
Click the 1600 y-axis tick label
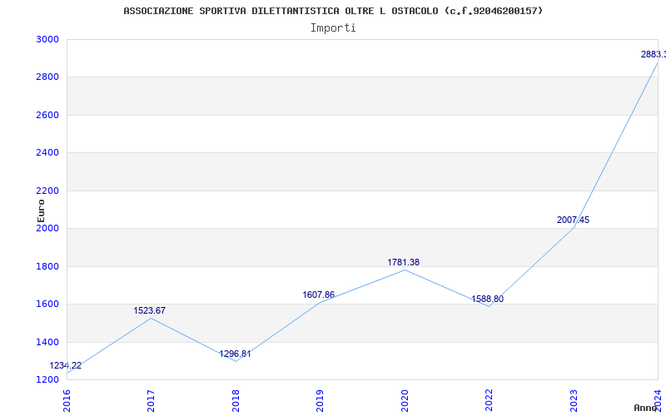point(47,305)
